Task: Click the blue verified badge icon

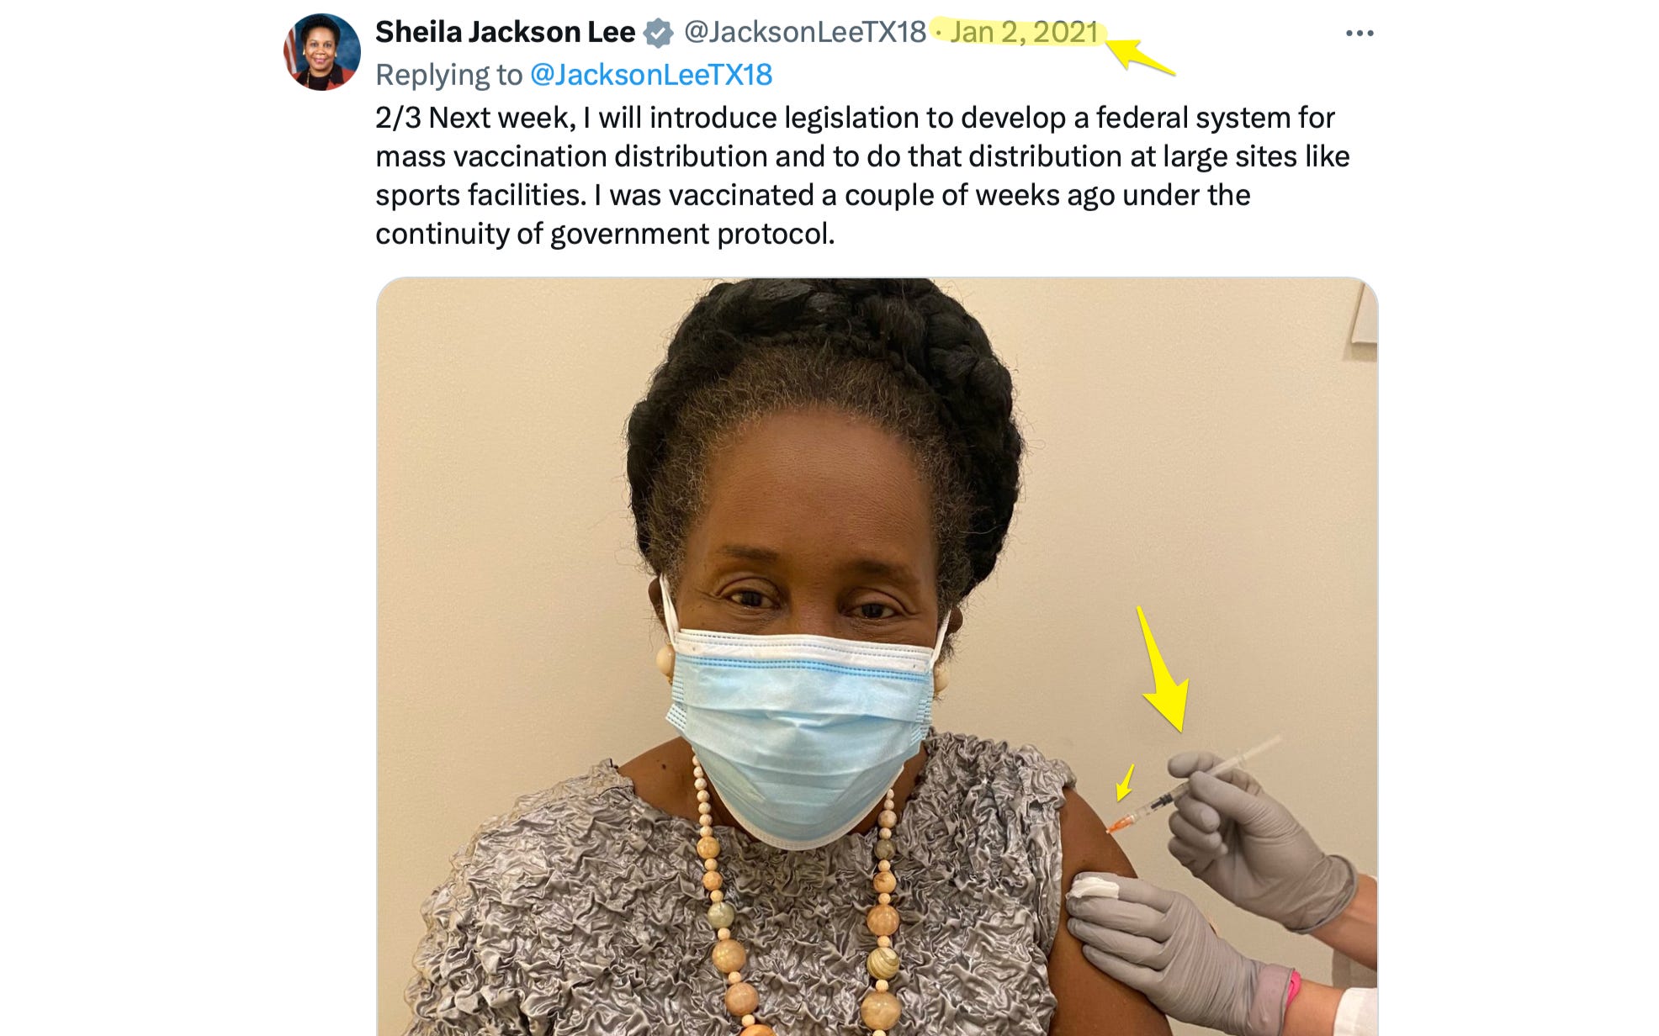Action: (658, 33)
